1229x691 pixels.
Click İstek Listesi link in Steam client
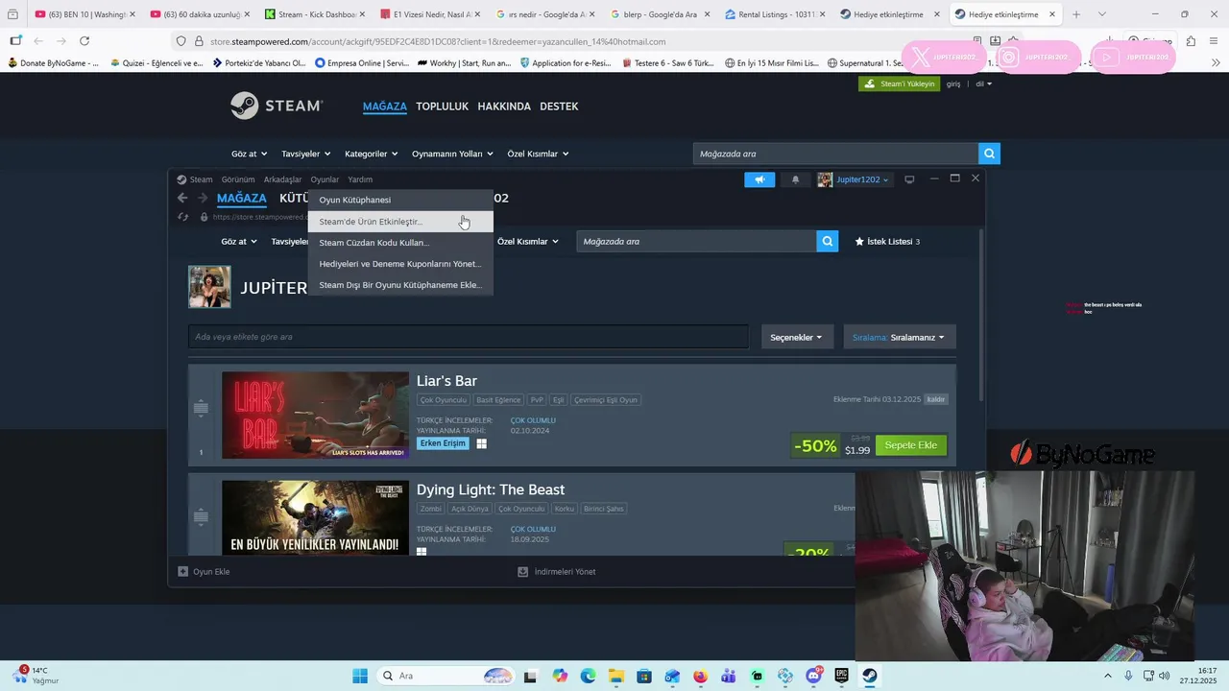(887, 241)
